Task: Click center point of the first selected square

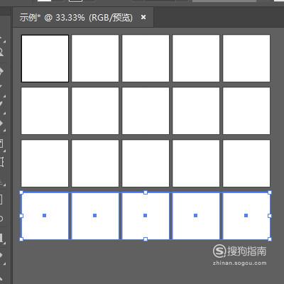Action: tap(45, 215)
